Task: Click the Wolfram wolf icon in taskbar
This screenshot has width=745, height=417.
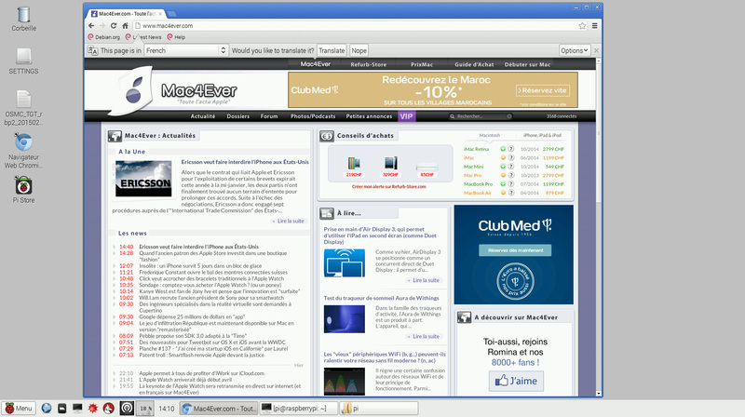Action: [x=108, y=408]
